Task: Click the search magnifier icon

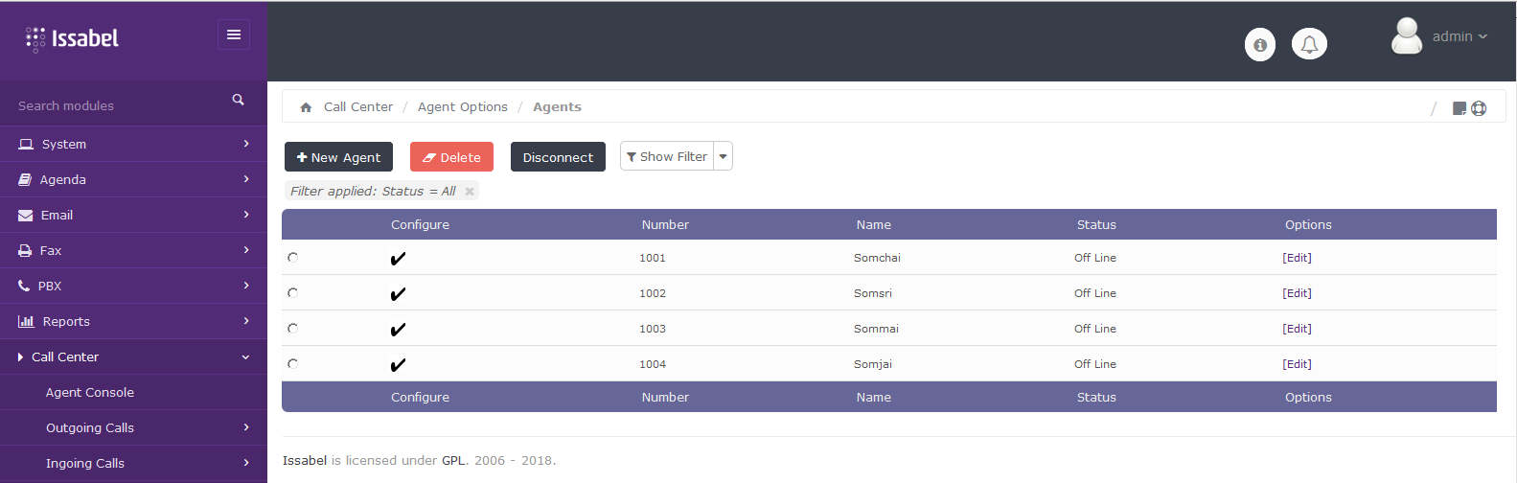Action: point(238,100)
